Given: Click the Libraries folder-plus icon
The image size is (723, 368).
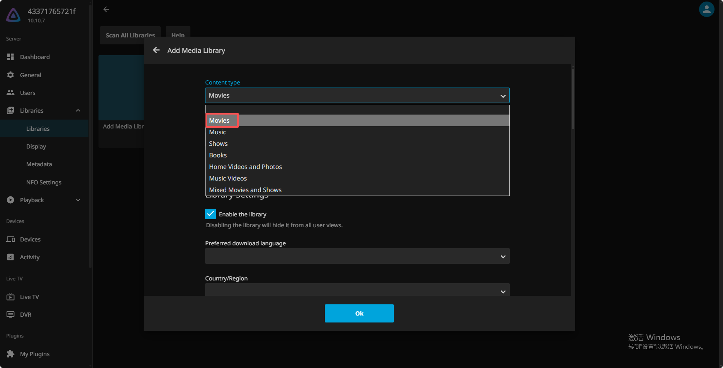Looking at the screenshot, I should tap(10, 110).
